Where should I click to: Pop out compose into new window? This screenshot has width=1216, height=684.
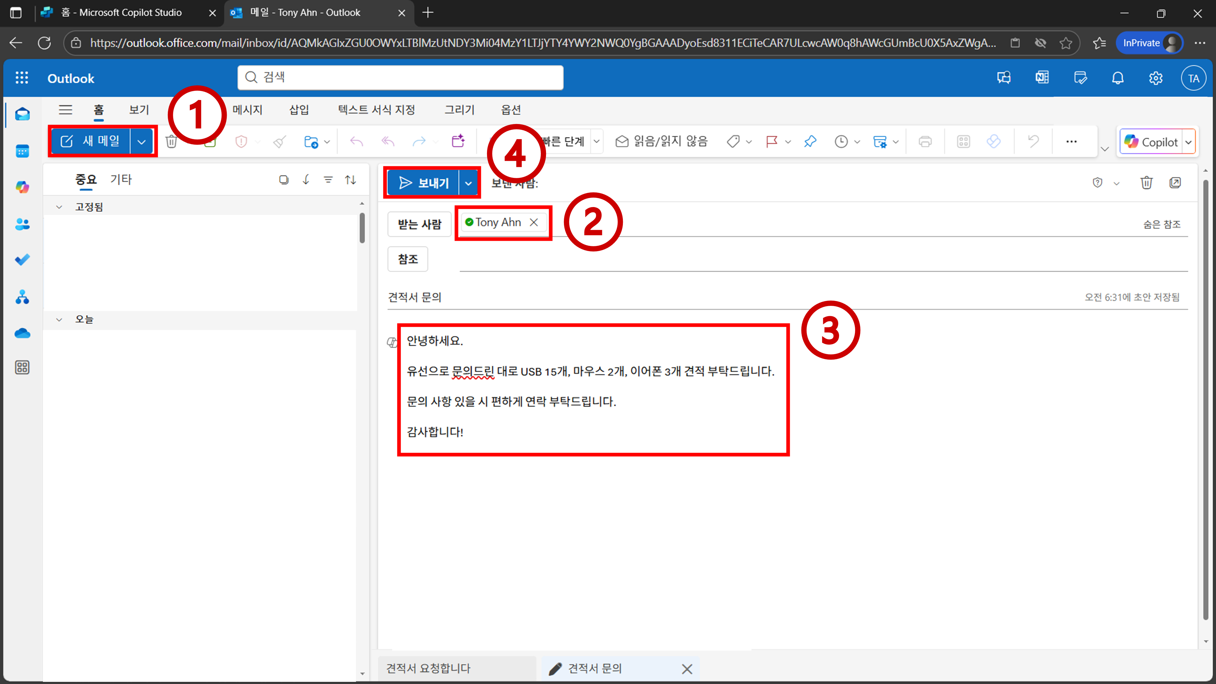1175,183
